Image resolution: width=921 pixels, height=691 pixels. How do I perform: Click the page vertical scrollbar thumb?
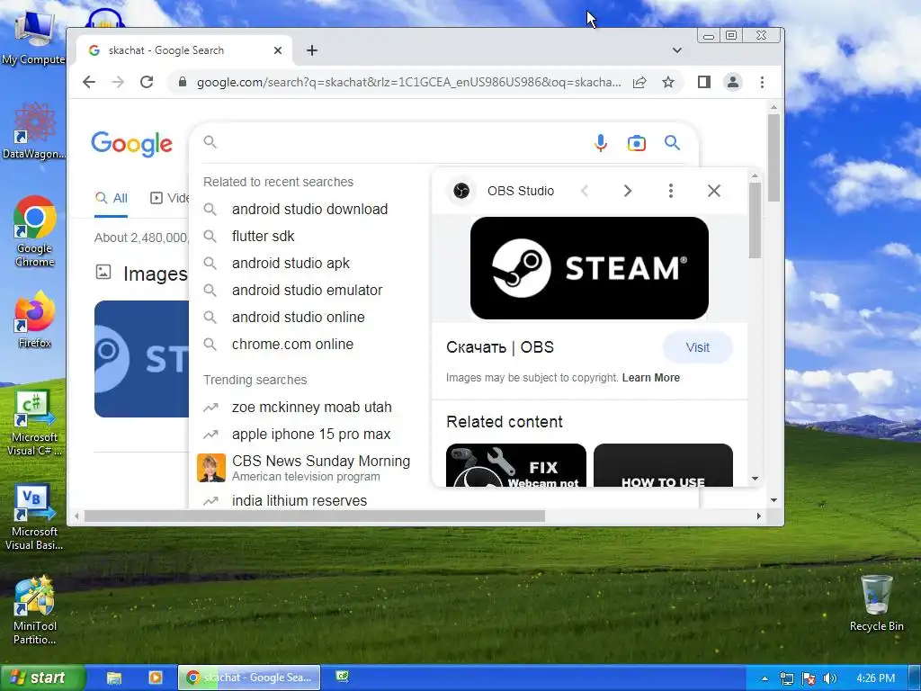click(x=773, y=157)
